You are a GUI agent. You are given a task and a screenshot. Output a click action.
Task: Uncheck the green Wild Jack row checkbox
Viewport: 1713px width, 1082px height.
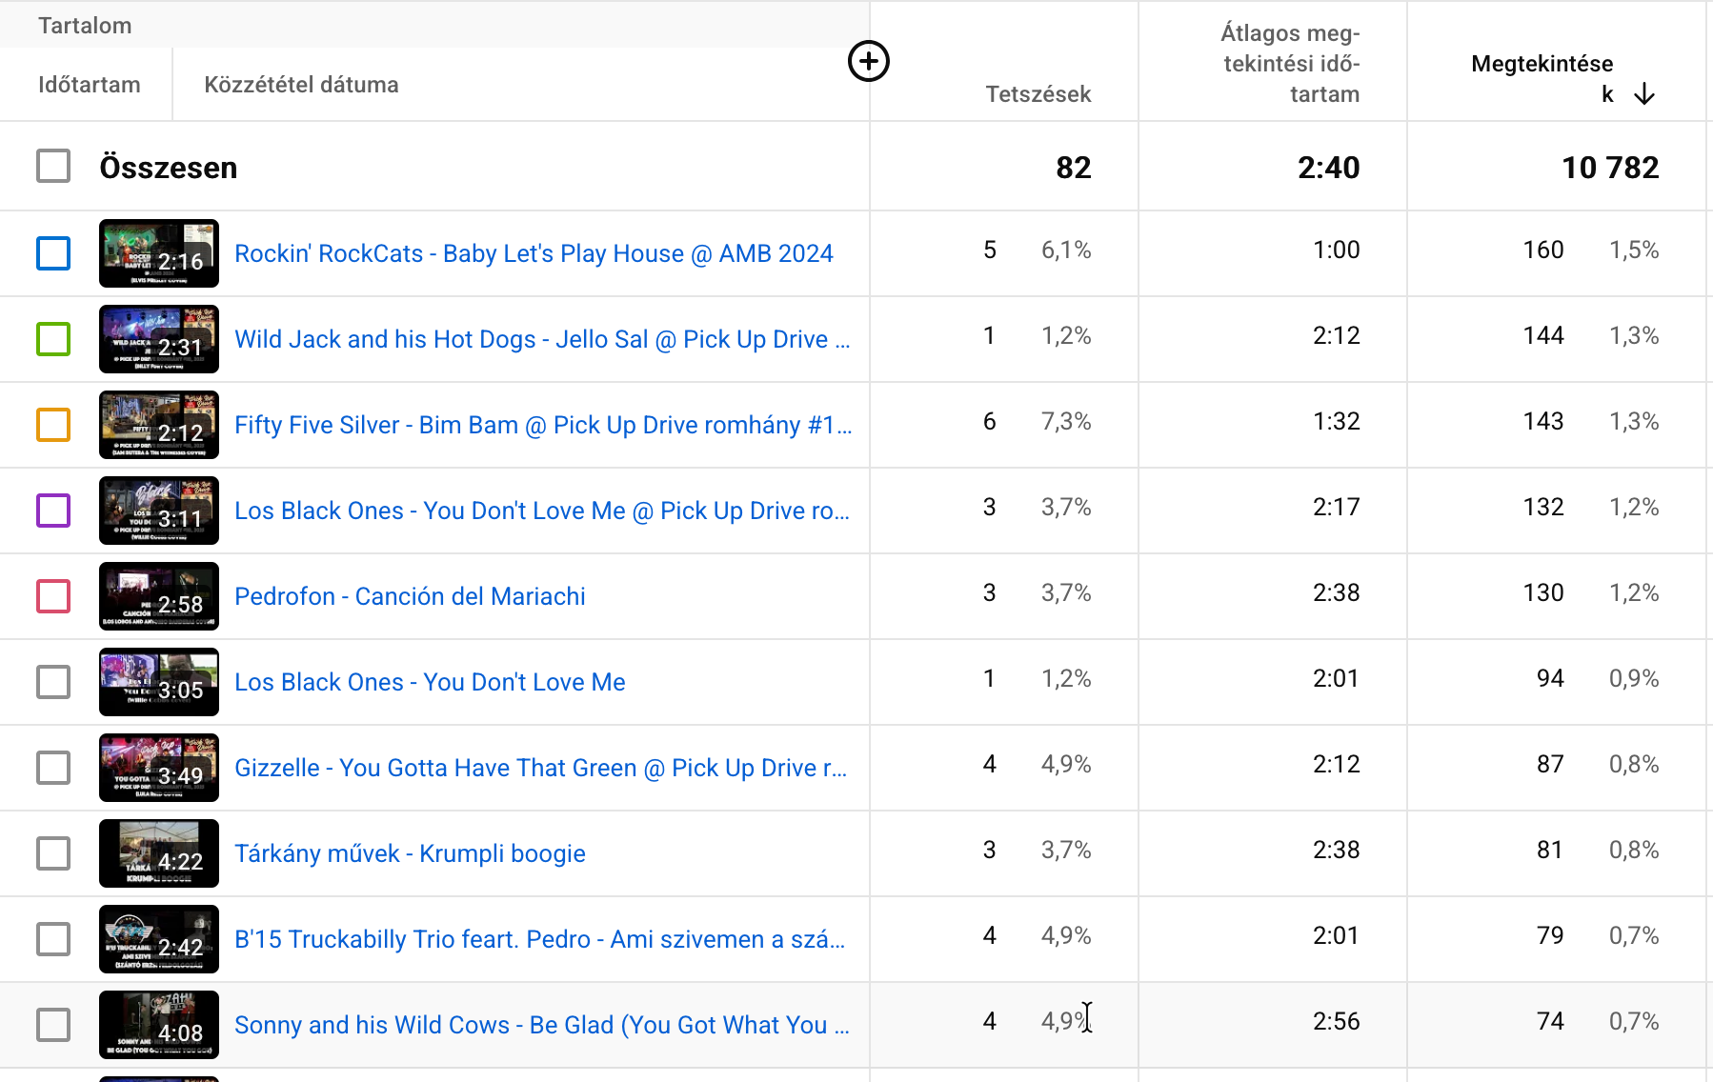53,339
